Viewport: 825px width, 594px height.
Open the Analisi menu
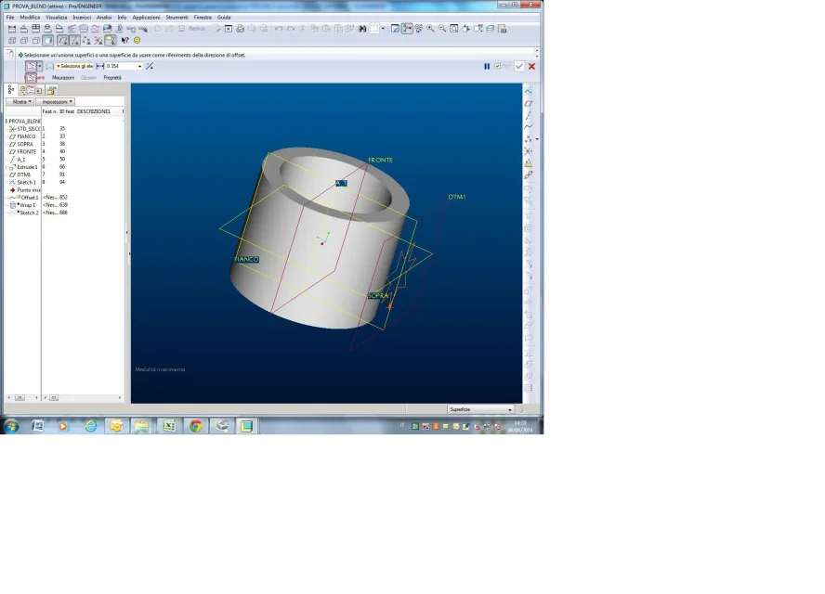tap(104, 18)
